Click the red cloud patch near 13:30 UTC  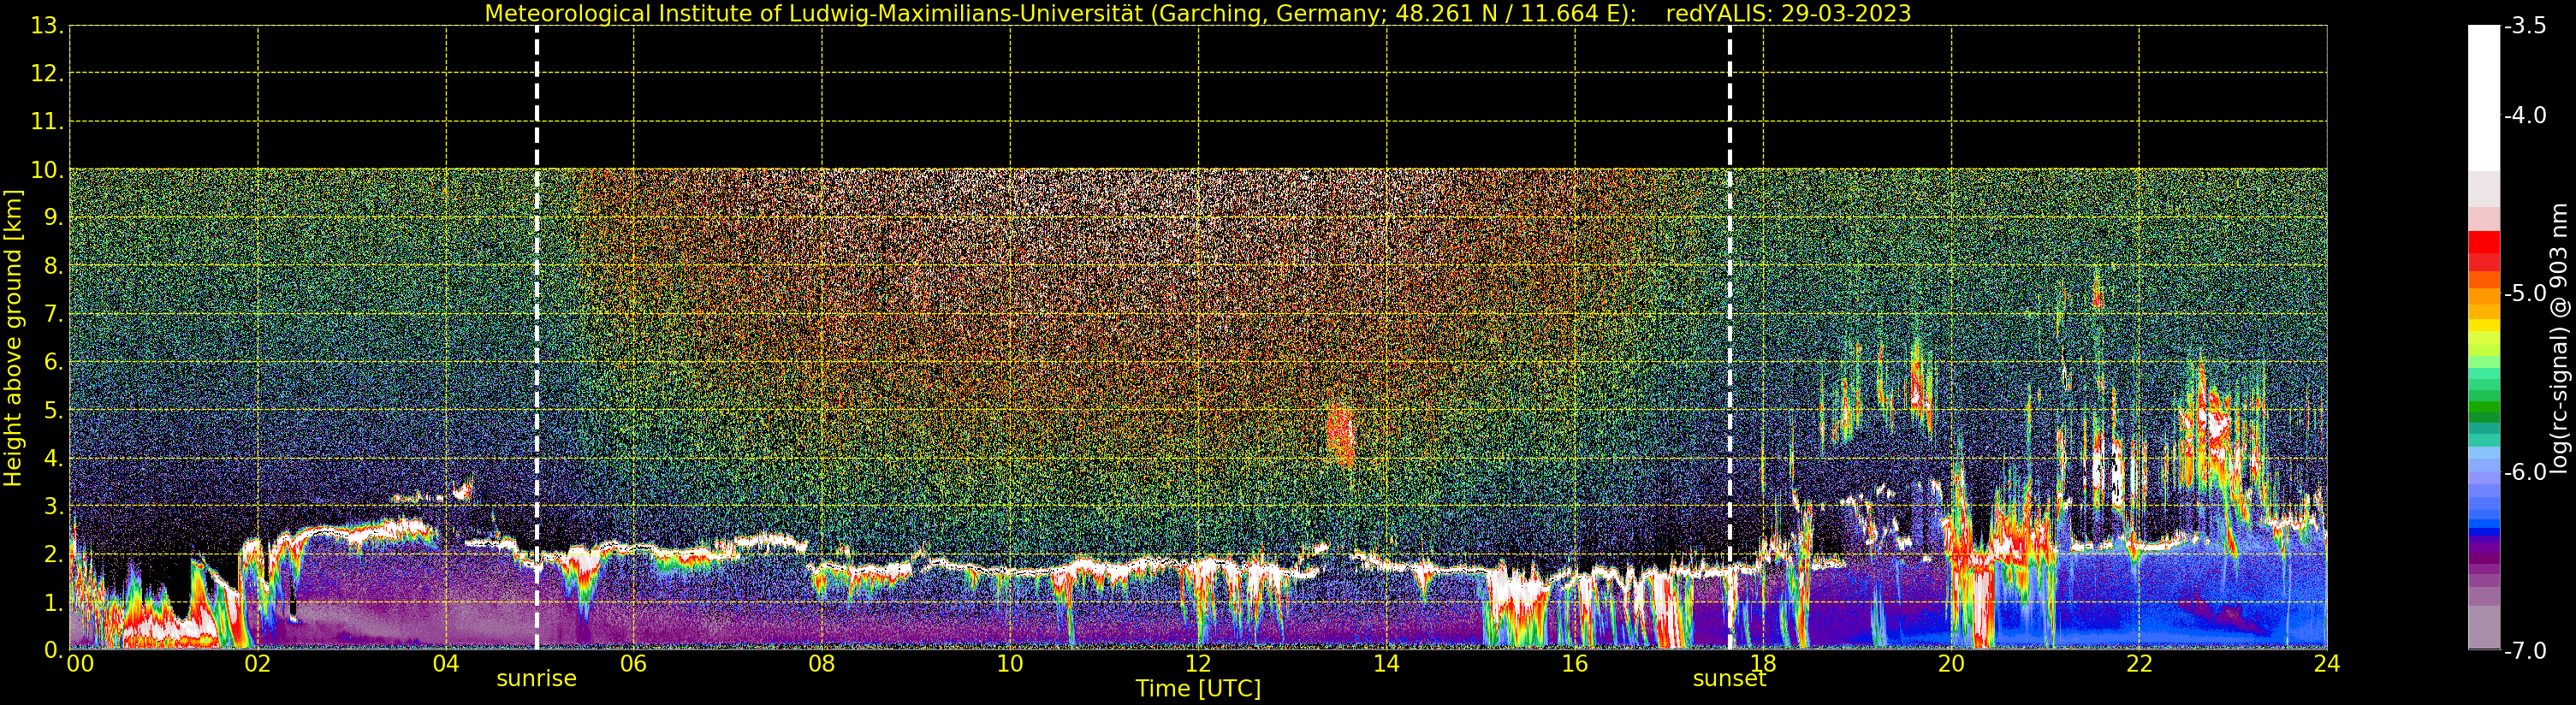(1340, 435)
